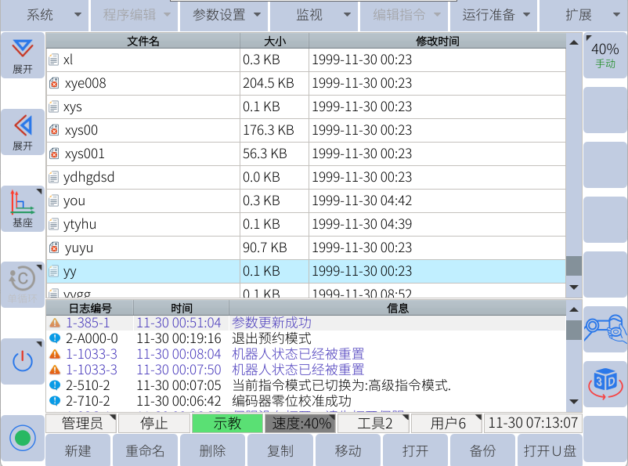628x466 pixels.
Task: Click the warning icon of log 1-385-1
Action: [54, 323]
